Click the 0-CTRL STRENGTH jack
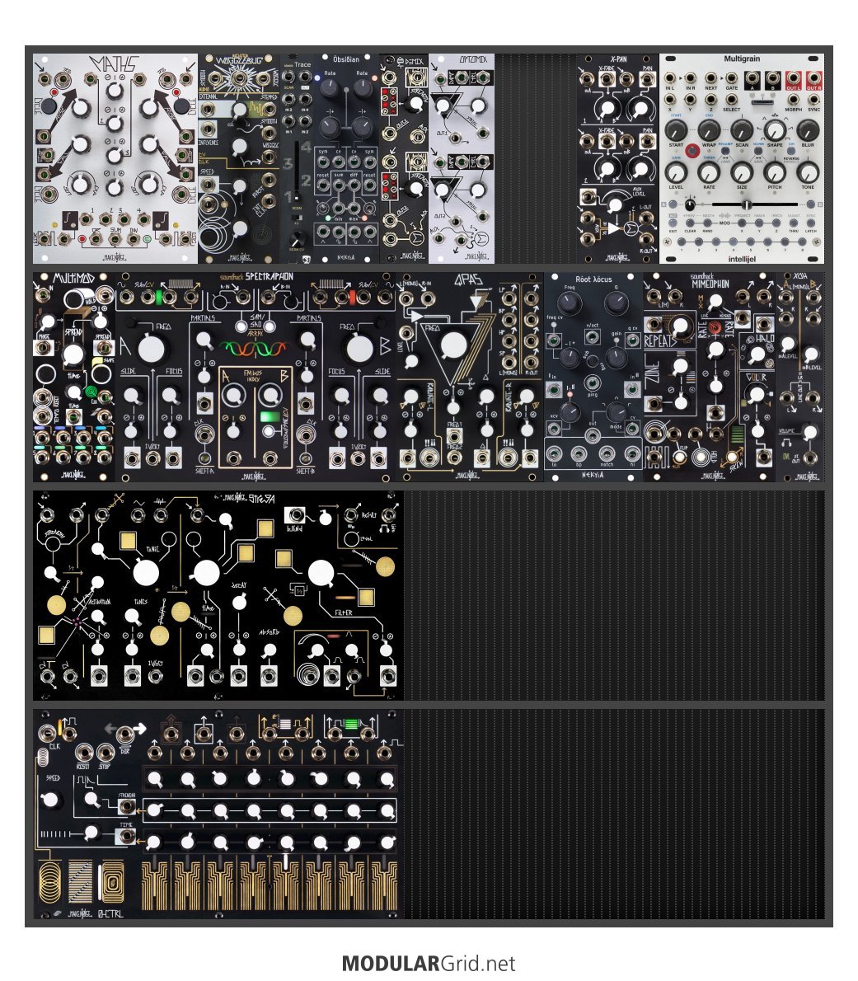Screen dimensions: 858x981 (x=127, y=806)
